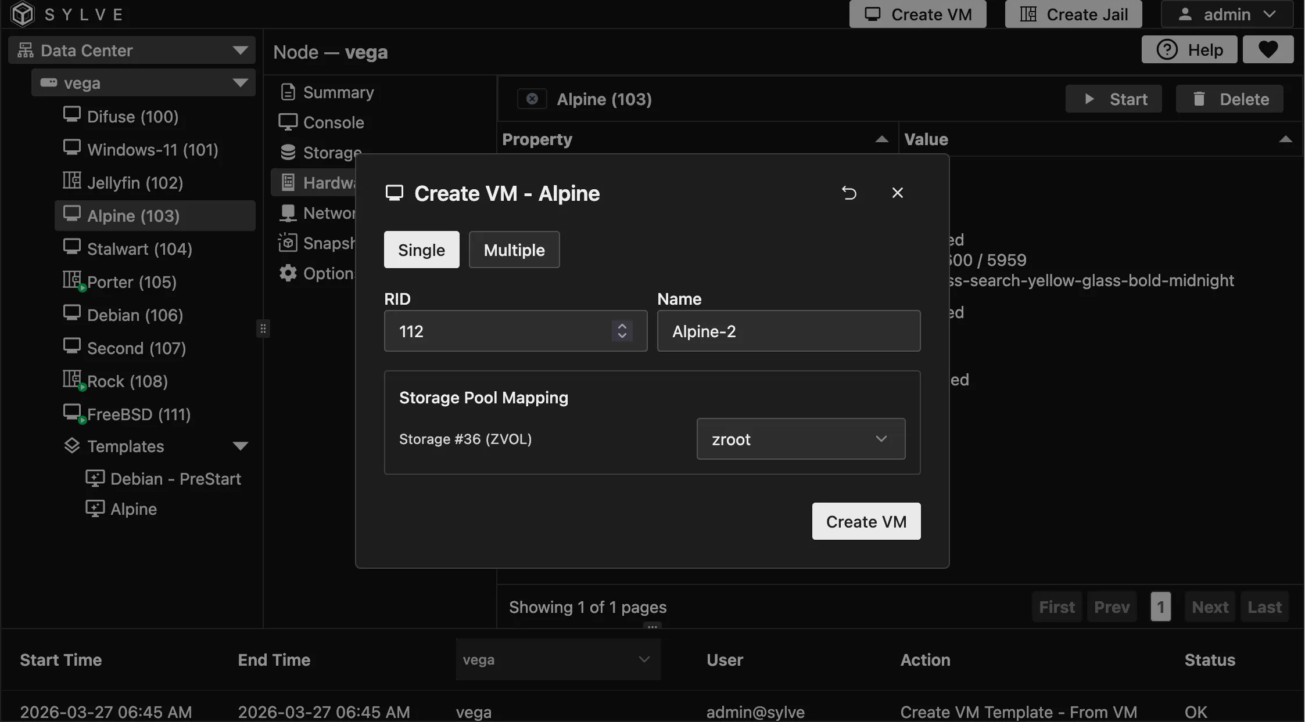The image size is (1305, 722).
Task: Select the Network section icon
Action: pyautogui.click(x=288, y=212)
